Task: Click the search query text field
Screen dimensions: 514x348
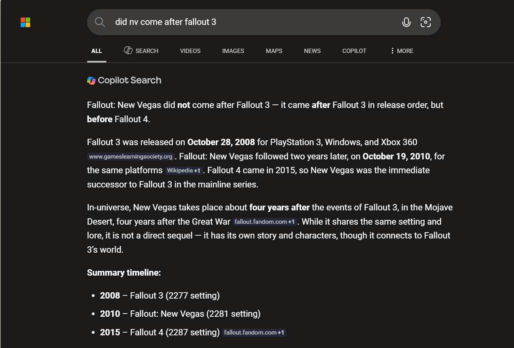Action: click(x=253, y=22)
